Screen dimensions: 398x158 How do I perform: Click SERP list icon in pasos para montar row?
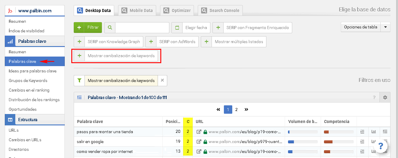(362, 132)
